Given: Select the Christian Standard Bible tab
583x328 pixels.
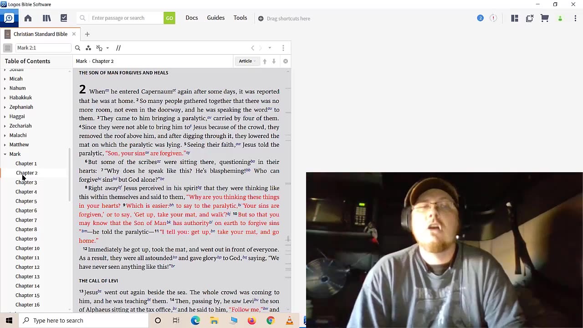Looking at the screenshot, I should [40, 34].
